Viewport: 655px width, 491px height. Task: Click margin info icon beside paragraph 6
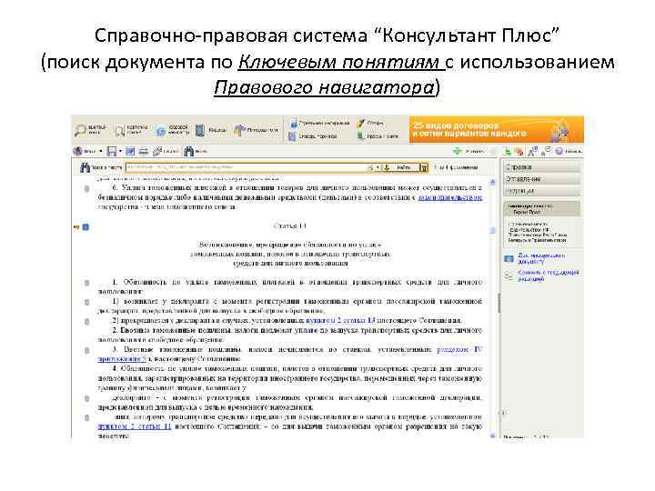coord(86,189)
